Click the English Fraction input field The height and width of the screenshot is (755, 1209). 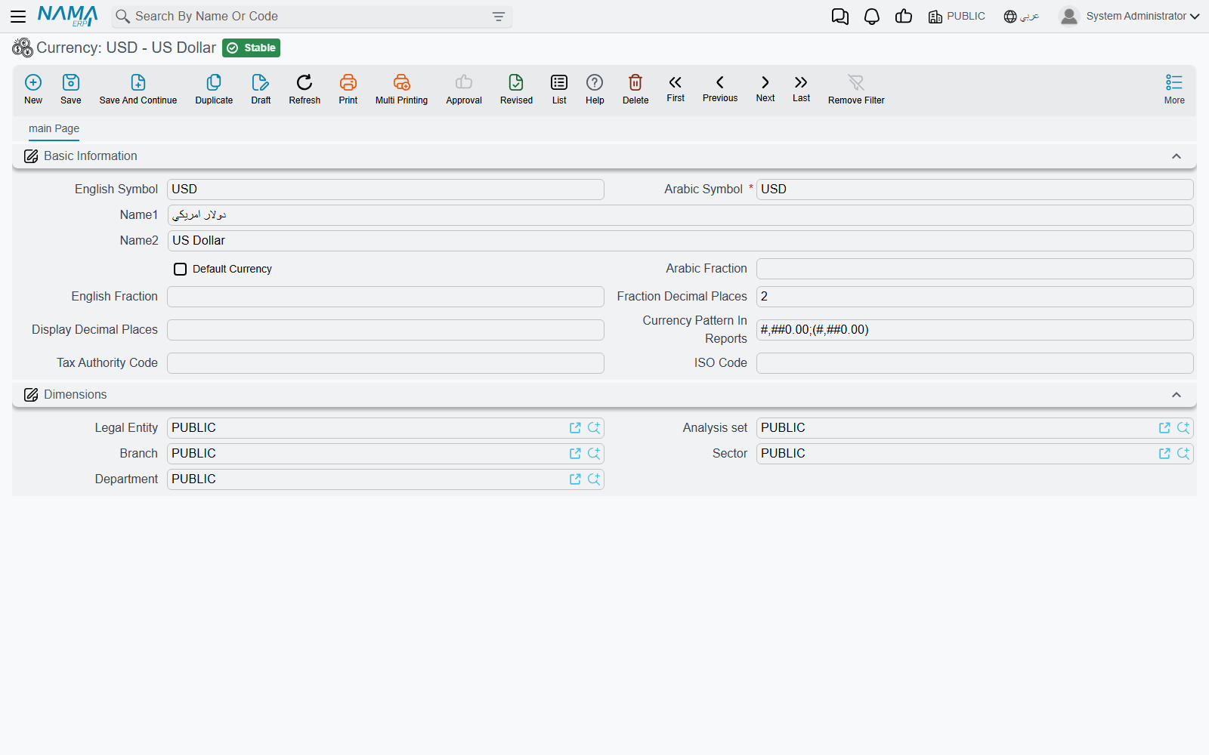(x=385, y=297)
